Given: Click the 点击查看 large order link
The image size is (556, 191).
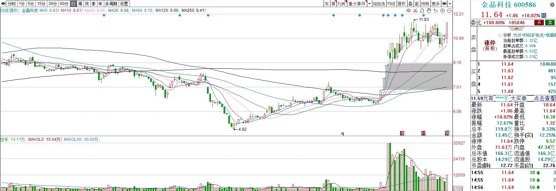Looking at the screenshot, I should (542, 98).
